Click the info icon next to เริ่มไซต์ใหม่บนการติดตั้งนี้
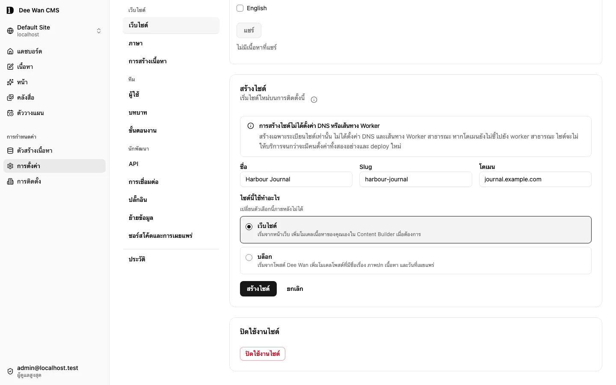 (314, 100)
